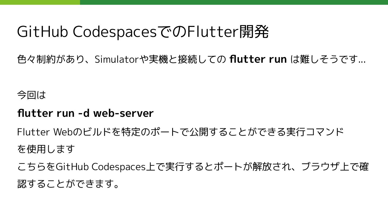Click bold "flutter run -d" command text
This screenshot has height=218, width=388.
(53, 113)
